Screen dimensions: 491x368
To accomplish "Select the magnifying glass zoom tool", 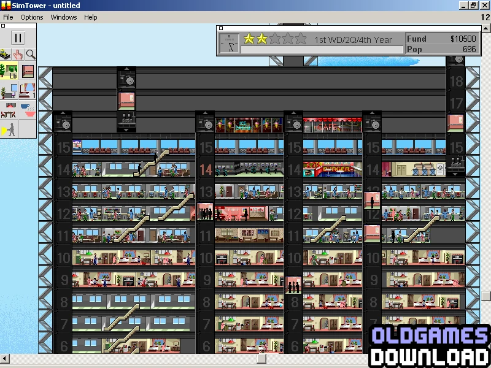I will 31,55.
